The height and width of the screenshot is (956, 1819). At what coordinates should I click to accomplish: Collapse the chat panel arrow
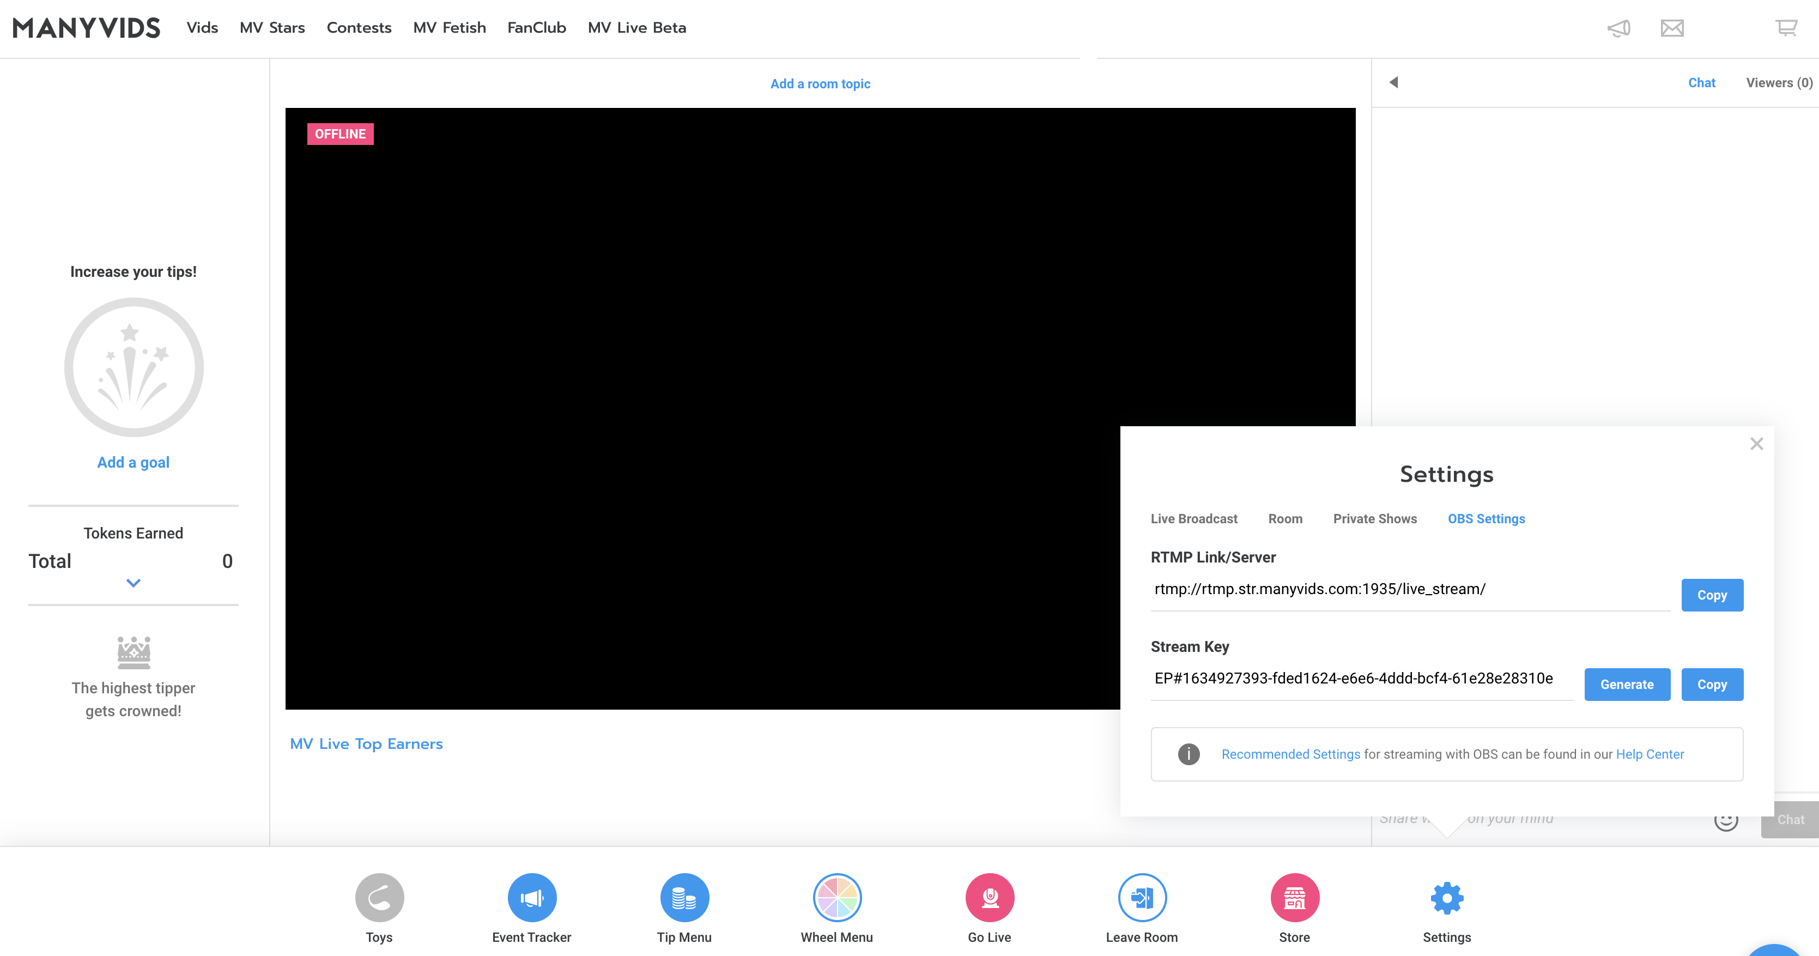[x=1394, y=83]
